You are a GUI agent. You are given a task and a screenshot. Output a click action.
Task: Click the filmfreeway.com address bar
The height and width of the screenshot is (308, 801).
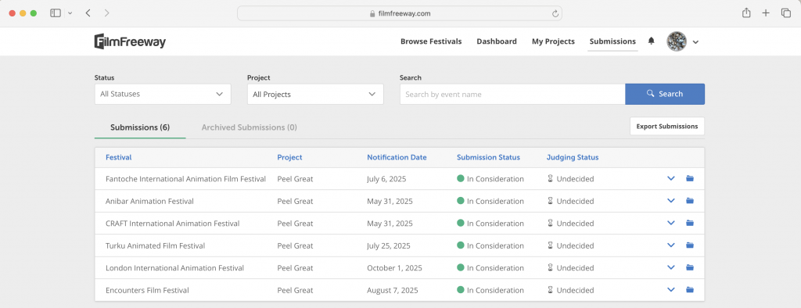(x=400, y=14)
